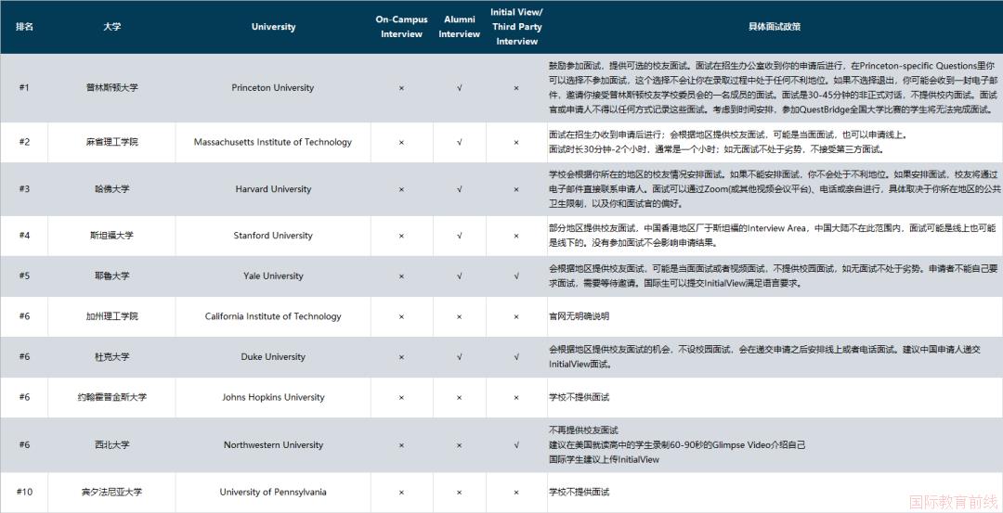Click the Initial View/Third Party Interview header

coord(516,27)
